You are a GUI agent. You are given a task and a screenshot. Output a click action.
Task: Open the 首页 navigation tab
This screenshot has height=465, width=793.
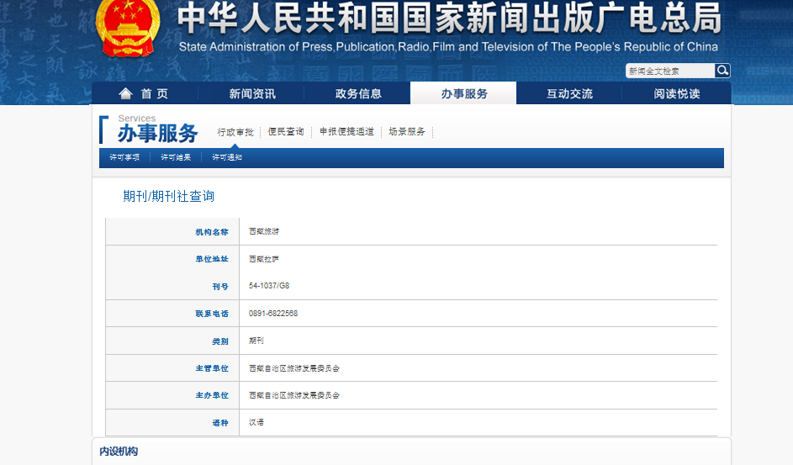145,93
